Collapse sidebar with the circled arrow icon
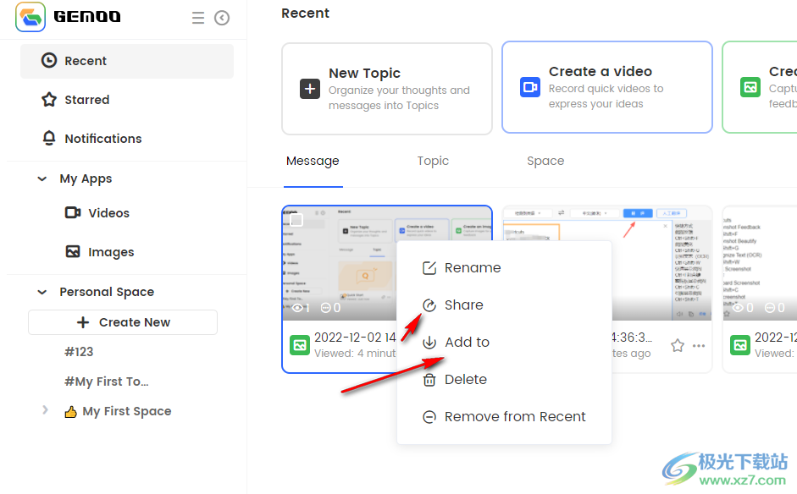Image resolution: width=797 pixels, height=494 pixels. pos(222,18)
